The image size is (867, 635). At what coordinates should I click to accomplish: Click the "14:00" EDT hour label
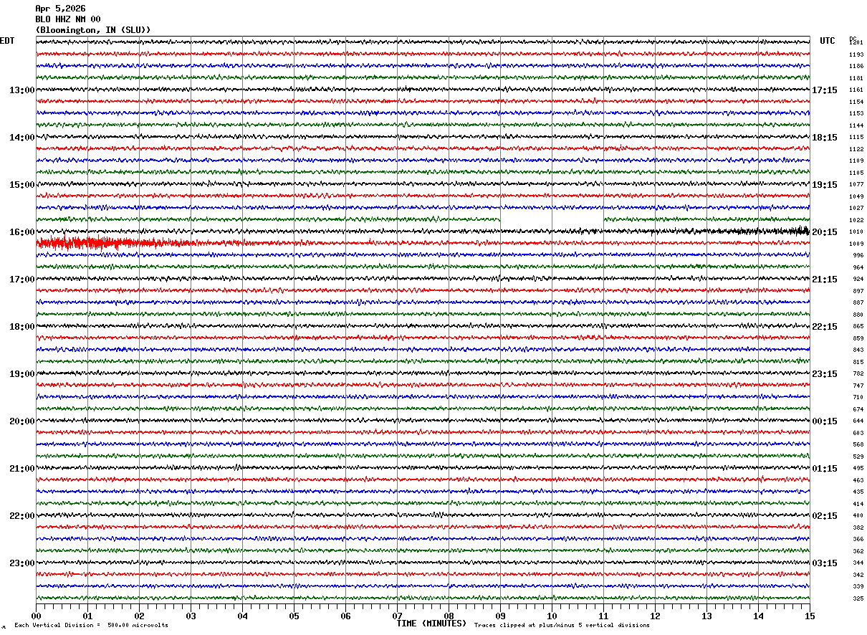click(x=21, y=138)
